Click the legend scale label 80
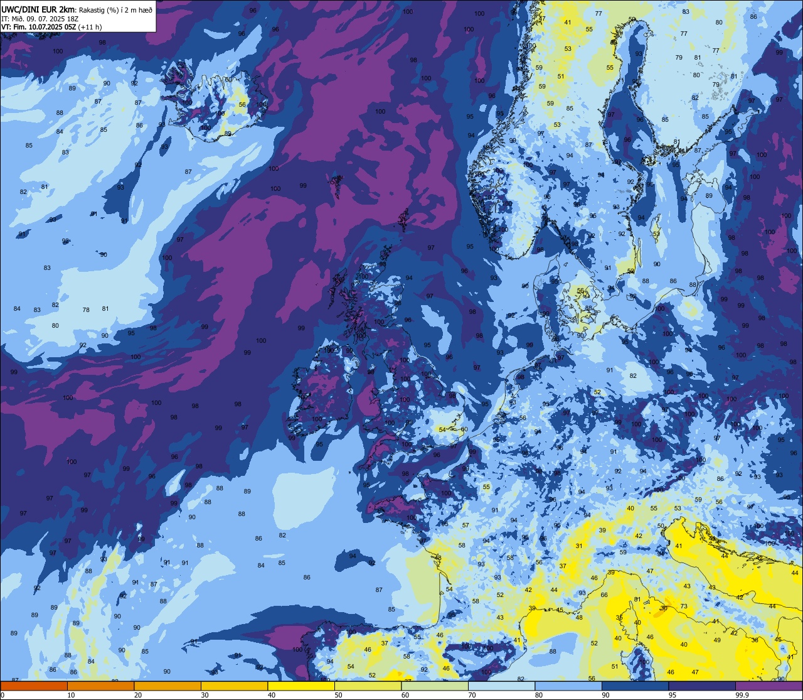 (538, 695)
